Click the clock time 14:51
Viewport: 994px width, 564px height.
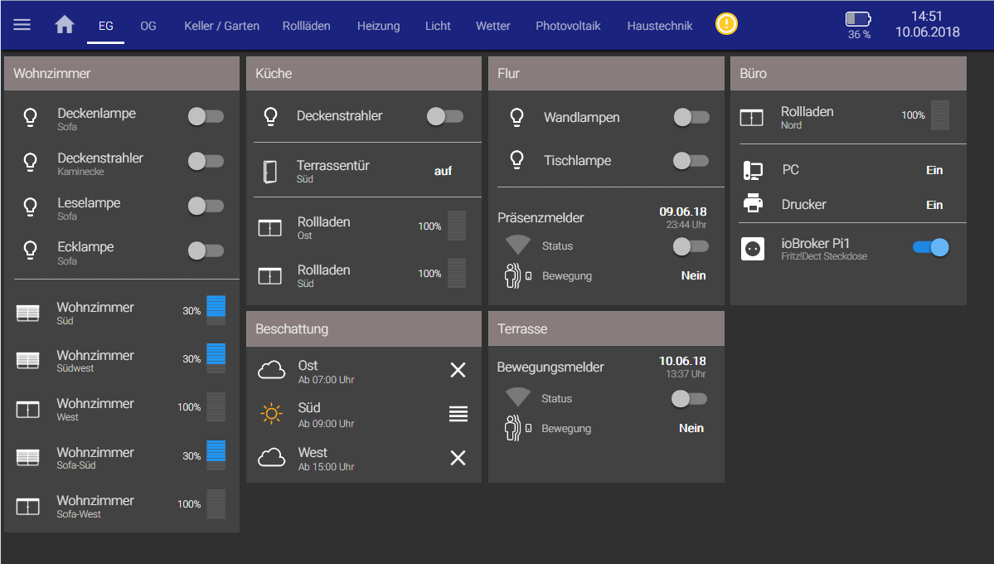click(x=927, y=16)
